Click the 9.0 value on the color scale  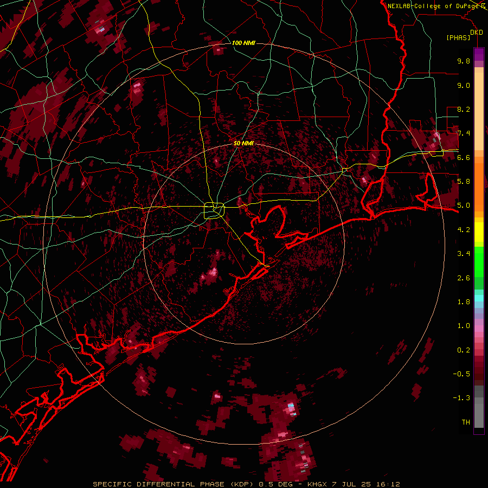464,85
